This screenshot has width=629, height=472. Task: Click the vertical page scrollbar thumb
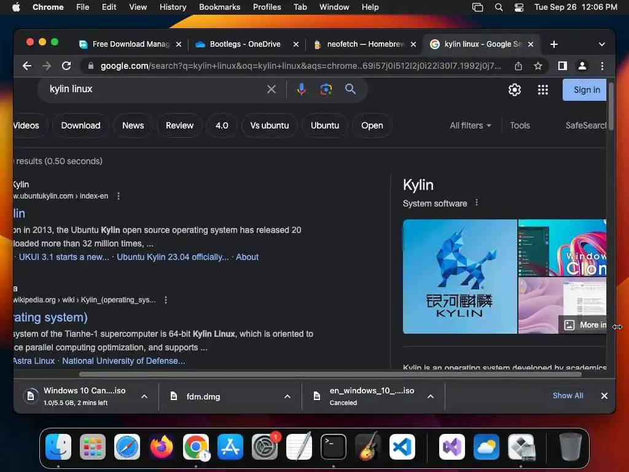pyautogui.click(x=611, y=106)
